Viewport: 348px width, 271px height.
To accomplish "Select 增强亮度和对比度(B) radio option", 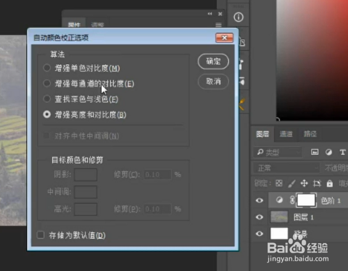I will [x=47, y=114].
